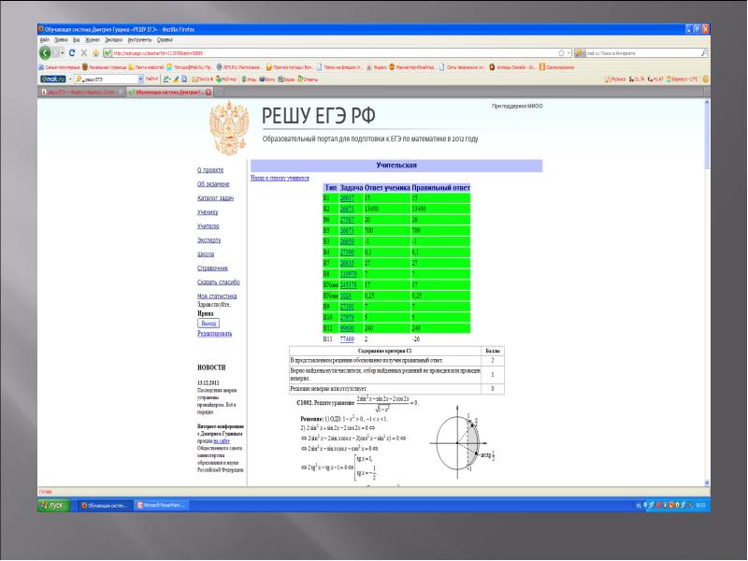Open Microsoft PowerPoint from the taskbar

(161, 505)
